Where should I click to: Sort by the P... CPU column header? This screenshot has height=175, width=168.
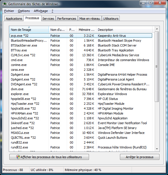pyautogui.click(x=72, y=30)
